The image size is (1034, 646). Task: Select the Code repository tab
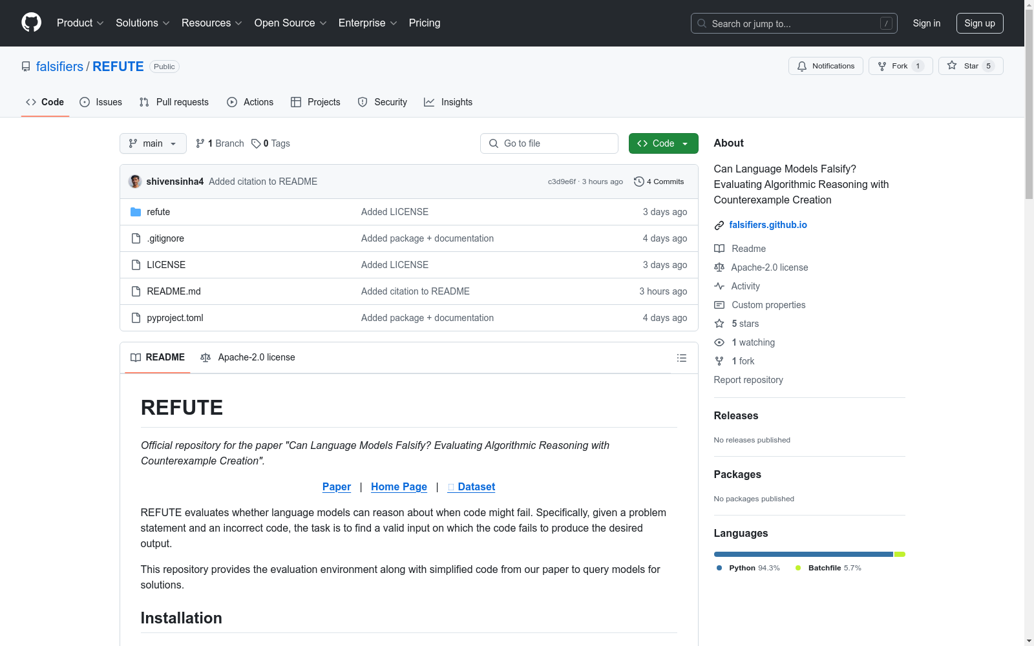[45, 102]
